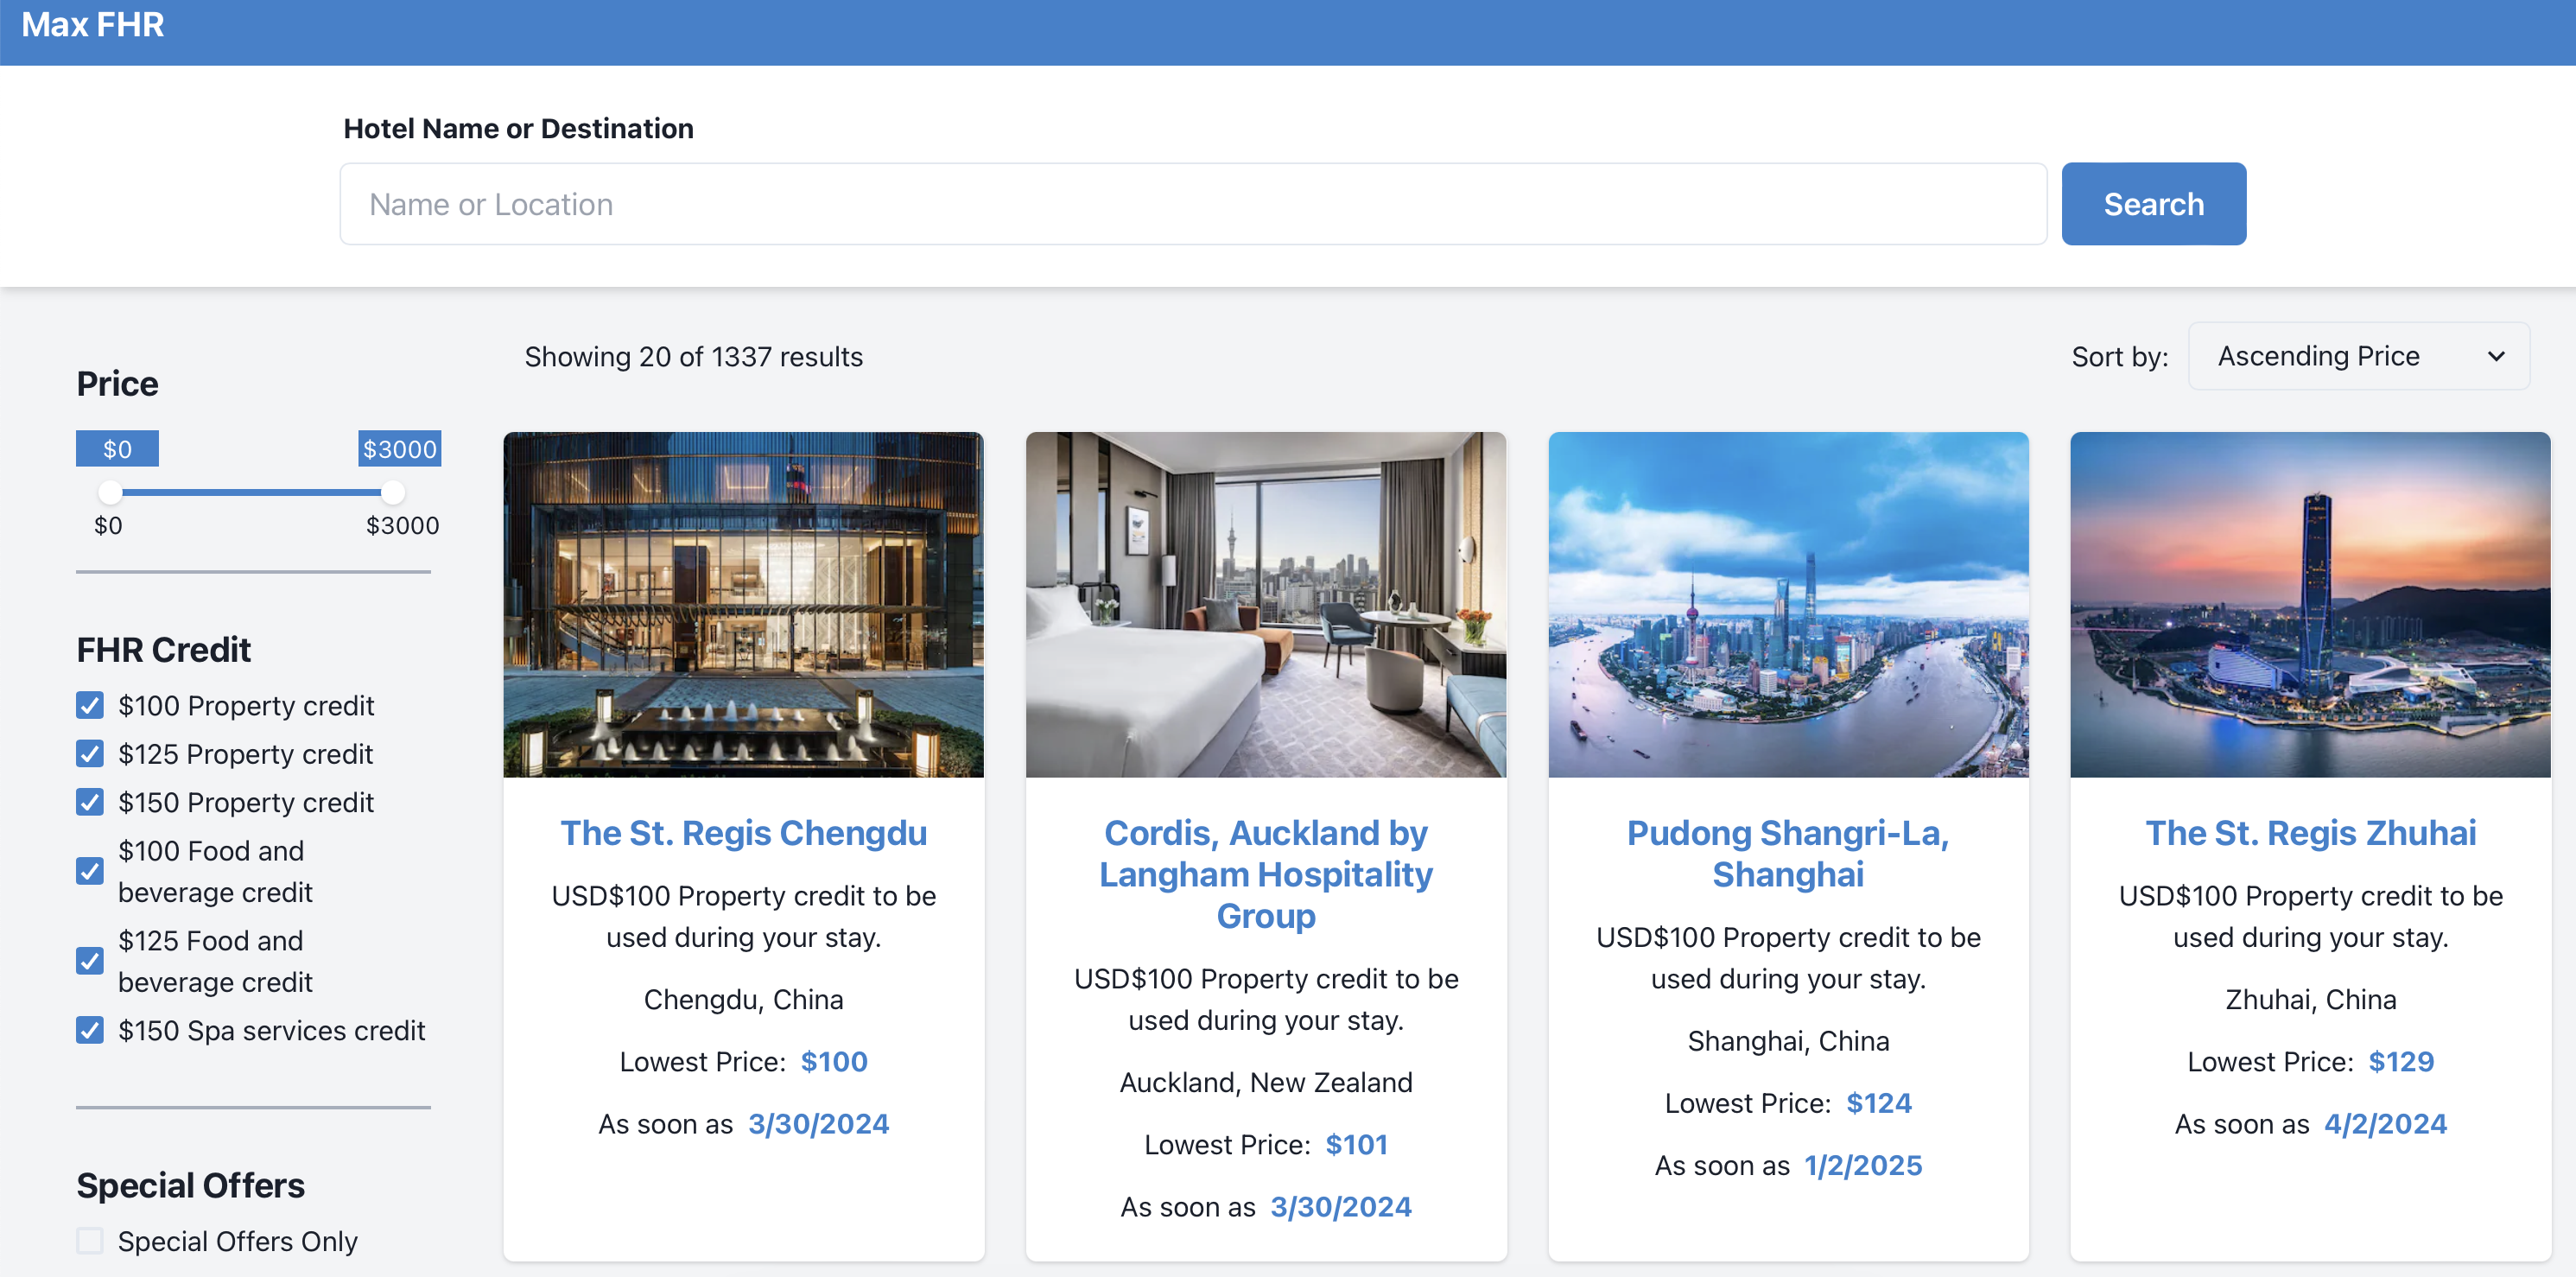Click the 'Shanghai, China' location text
2576x1277 pixels.
[x=1788, y=1041]
